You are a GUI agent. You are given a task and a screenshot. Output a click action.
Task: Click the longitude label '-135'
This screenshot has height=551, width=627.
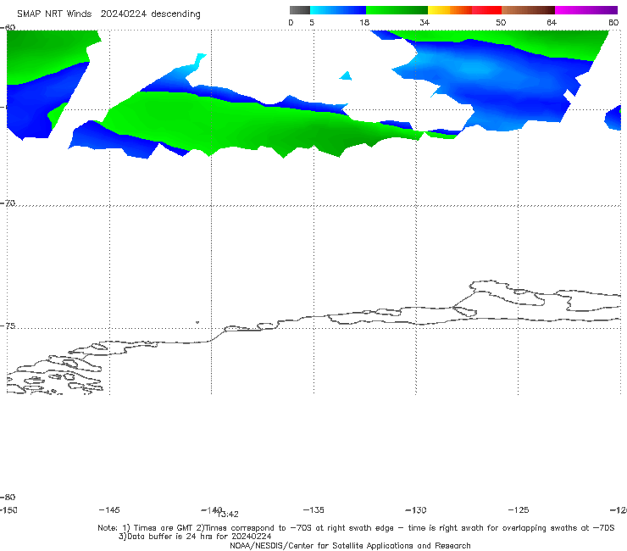tap(313, 509)
